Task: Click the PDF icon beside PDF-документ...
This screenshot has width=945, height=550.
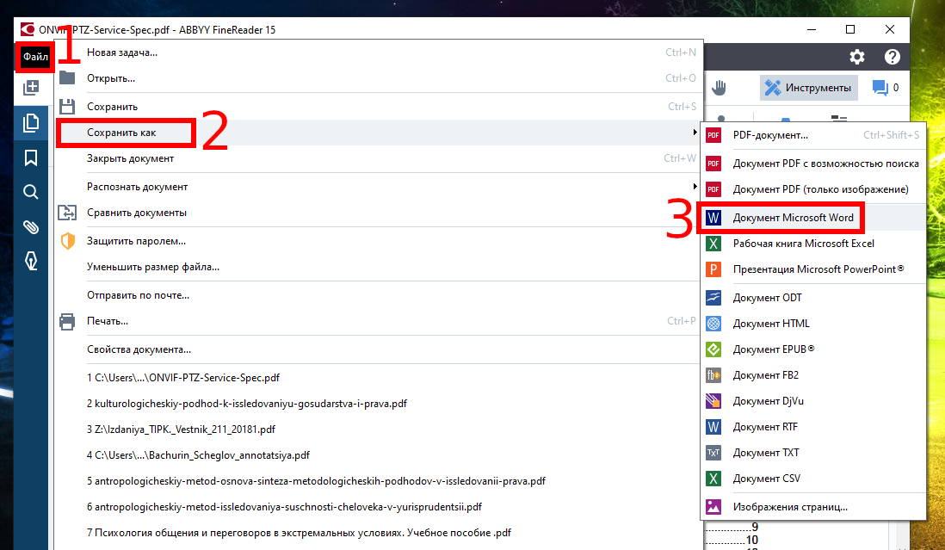Action: pyautogui.click(x=713, y=135)
